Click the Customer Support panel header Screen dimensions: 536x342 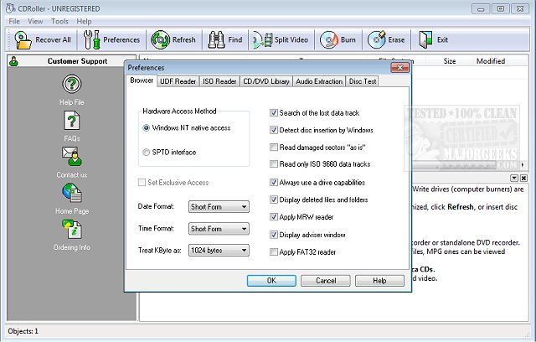(x=72, y=61)
